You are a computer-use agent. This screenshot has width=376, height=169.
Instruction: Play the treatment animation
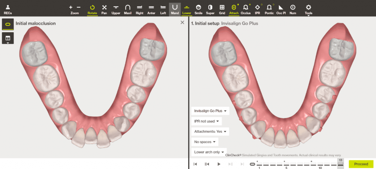pyautogui.click(x=219, y=164)
